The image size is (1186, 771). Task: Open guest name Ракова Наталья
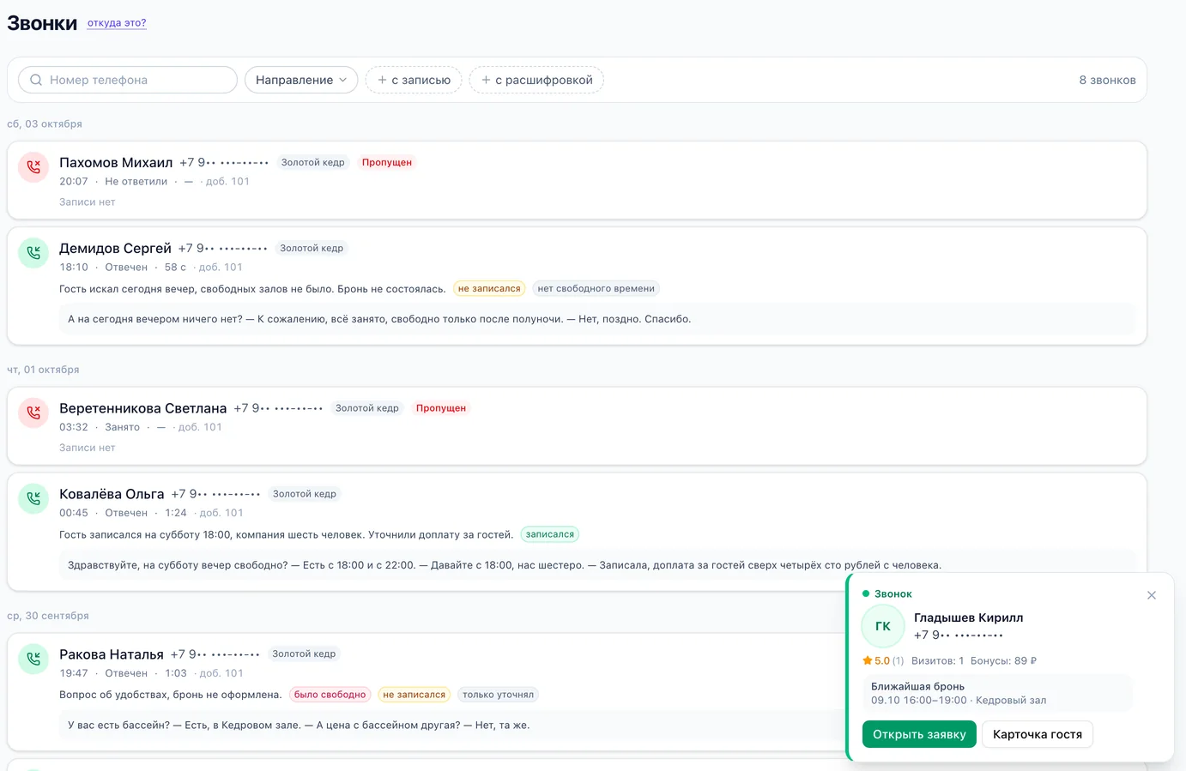(112, 654)
